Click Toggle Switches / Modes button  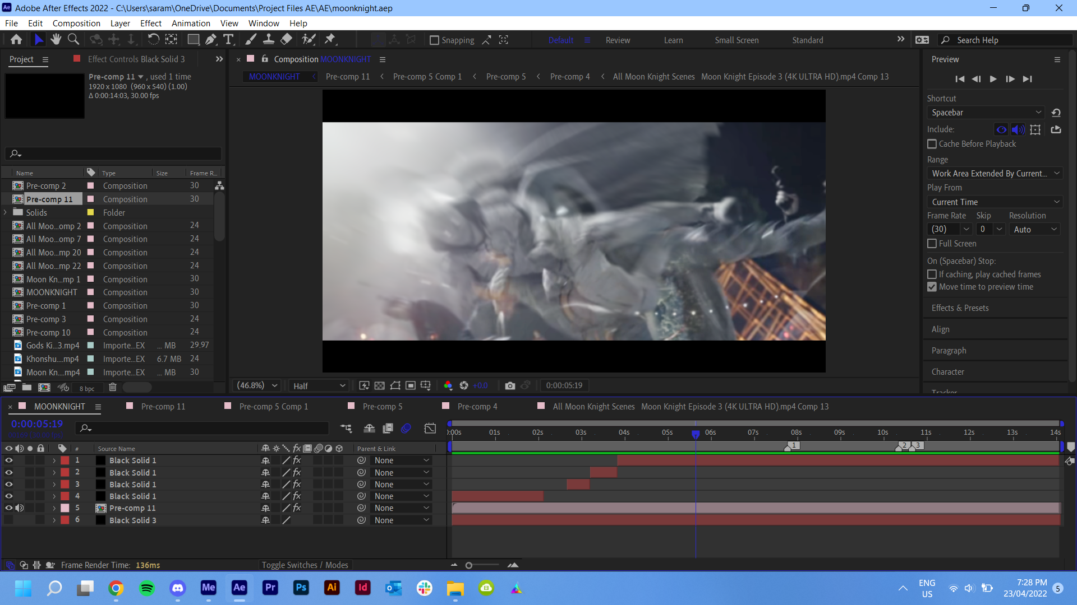(305, 565)
